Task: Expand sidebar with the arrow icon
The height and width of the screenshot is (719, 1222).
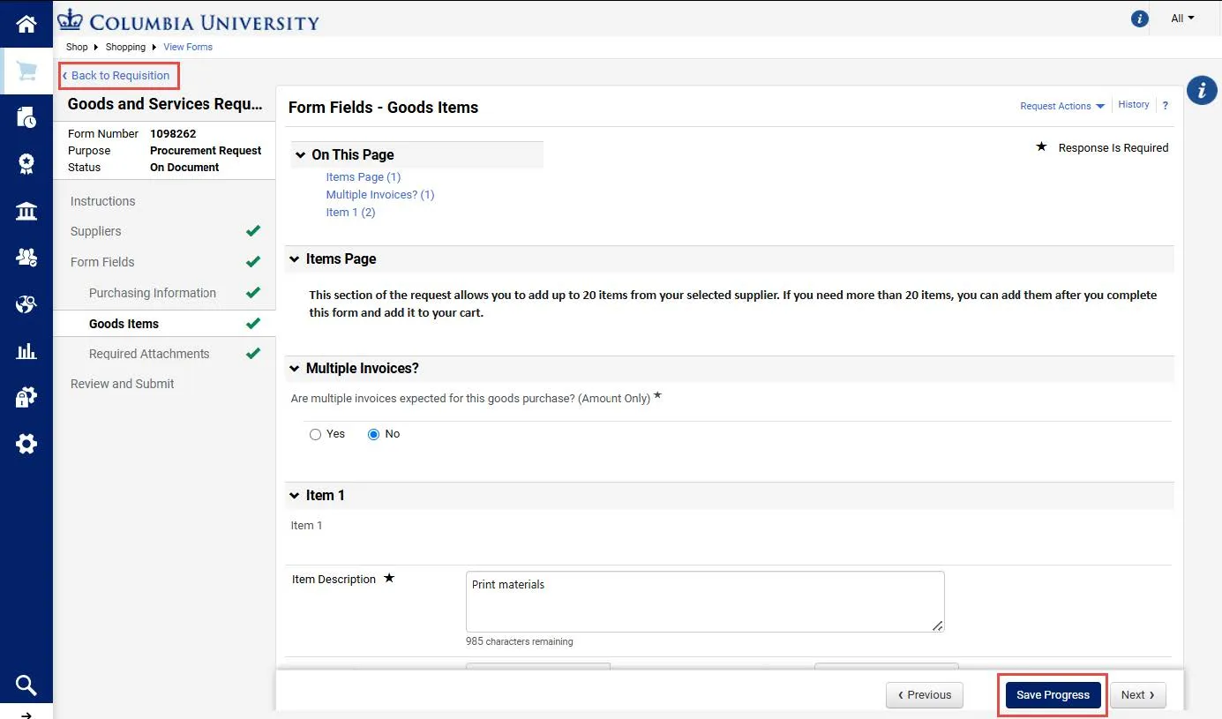Action: pos(26,714)
